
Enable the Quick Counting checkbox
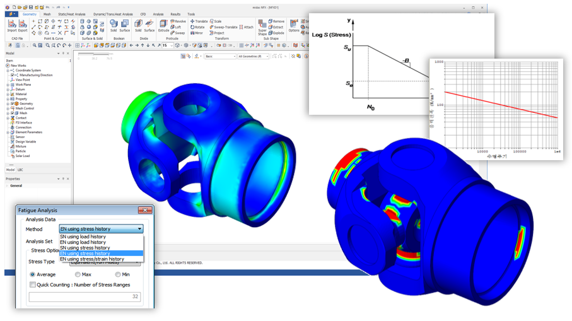[x=33, y=284]
